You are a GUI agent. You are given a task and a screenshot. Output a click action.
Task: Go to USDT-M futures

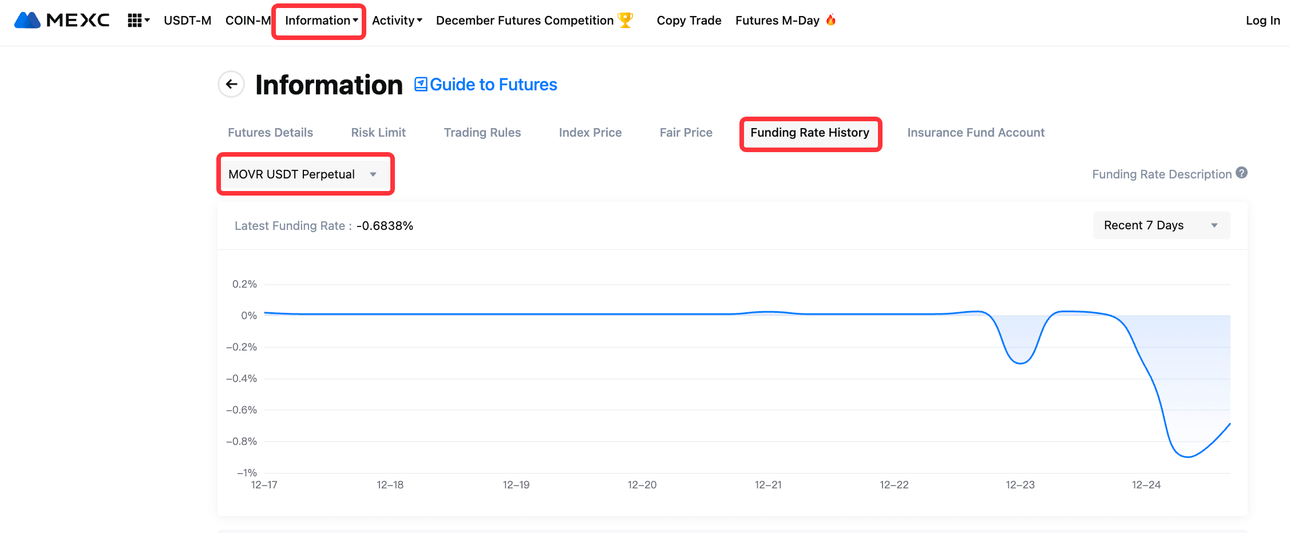tap(187, 21)
